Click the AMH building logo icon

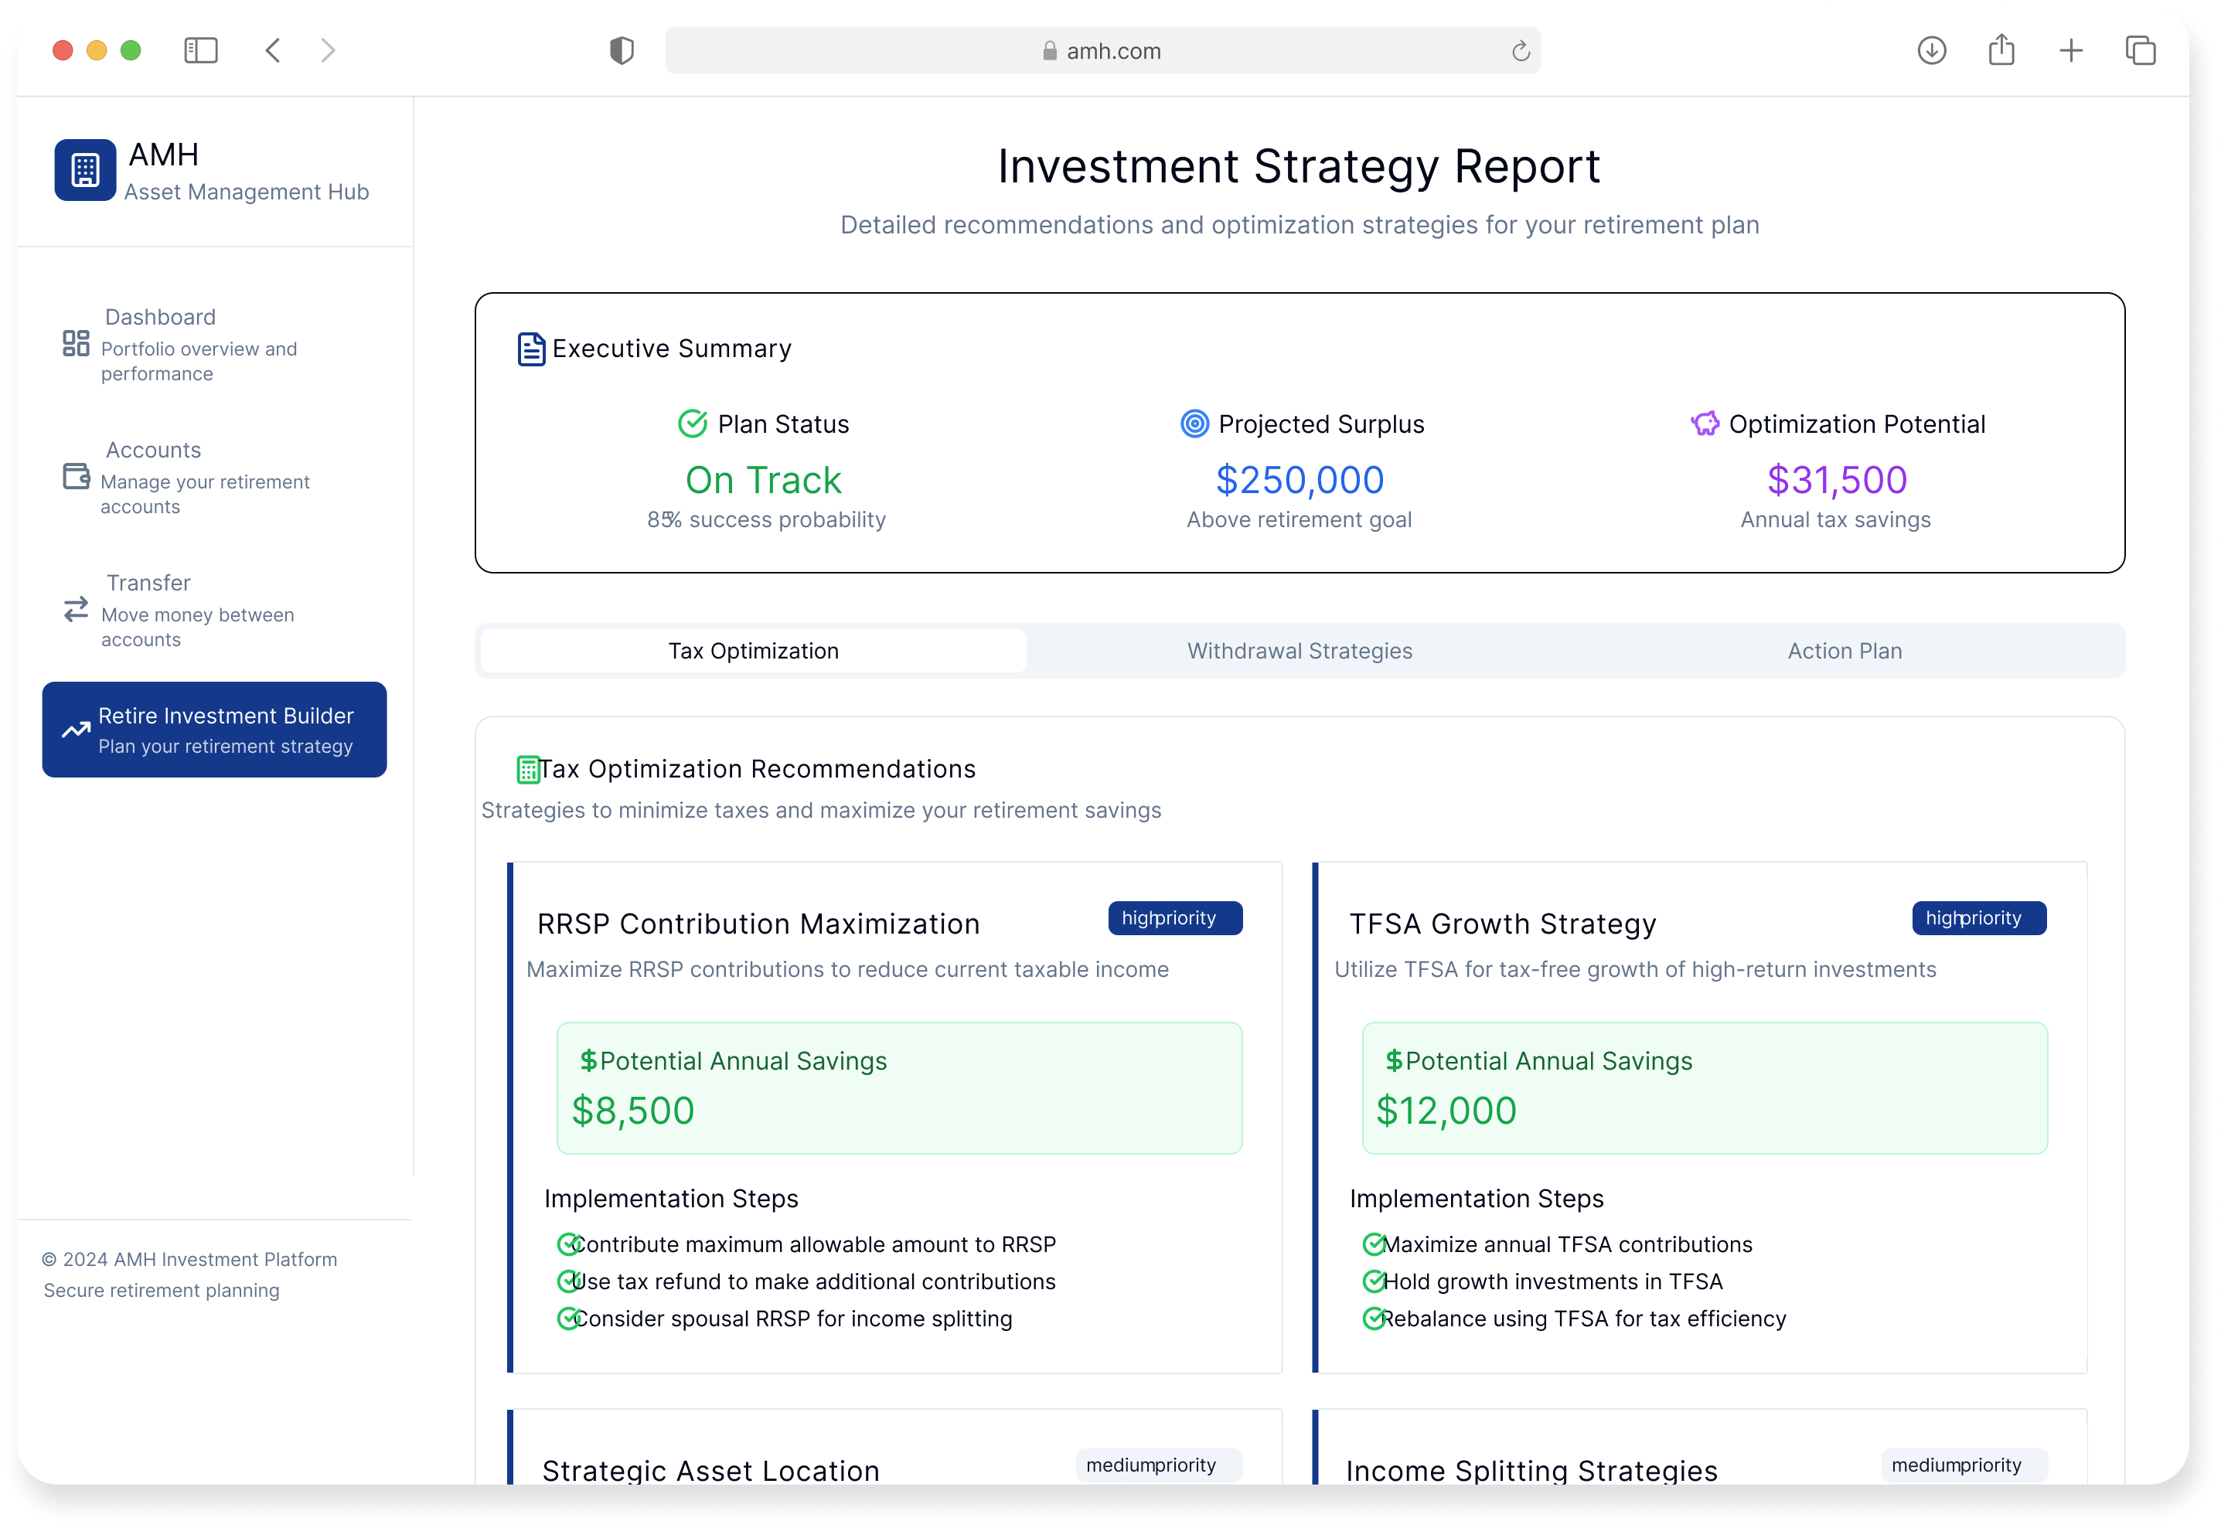point(85,170)
